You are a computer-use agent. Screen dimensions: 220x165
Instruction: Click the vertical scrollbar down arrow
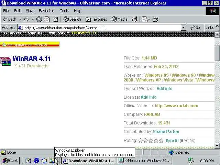click(x=217, y=145)
